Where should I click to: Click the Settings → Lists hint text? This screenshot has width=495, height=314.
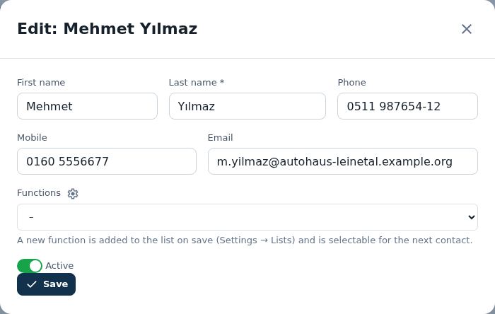[256, 240]
